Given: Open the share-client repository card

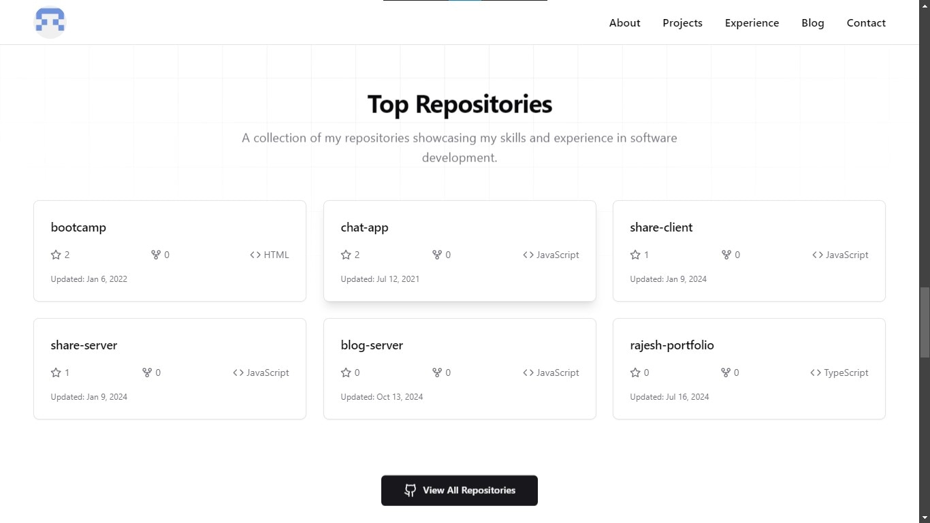Looking at the screenshot, I should point(749,251).
